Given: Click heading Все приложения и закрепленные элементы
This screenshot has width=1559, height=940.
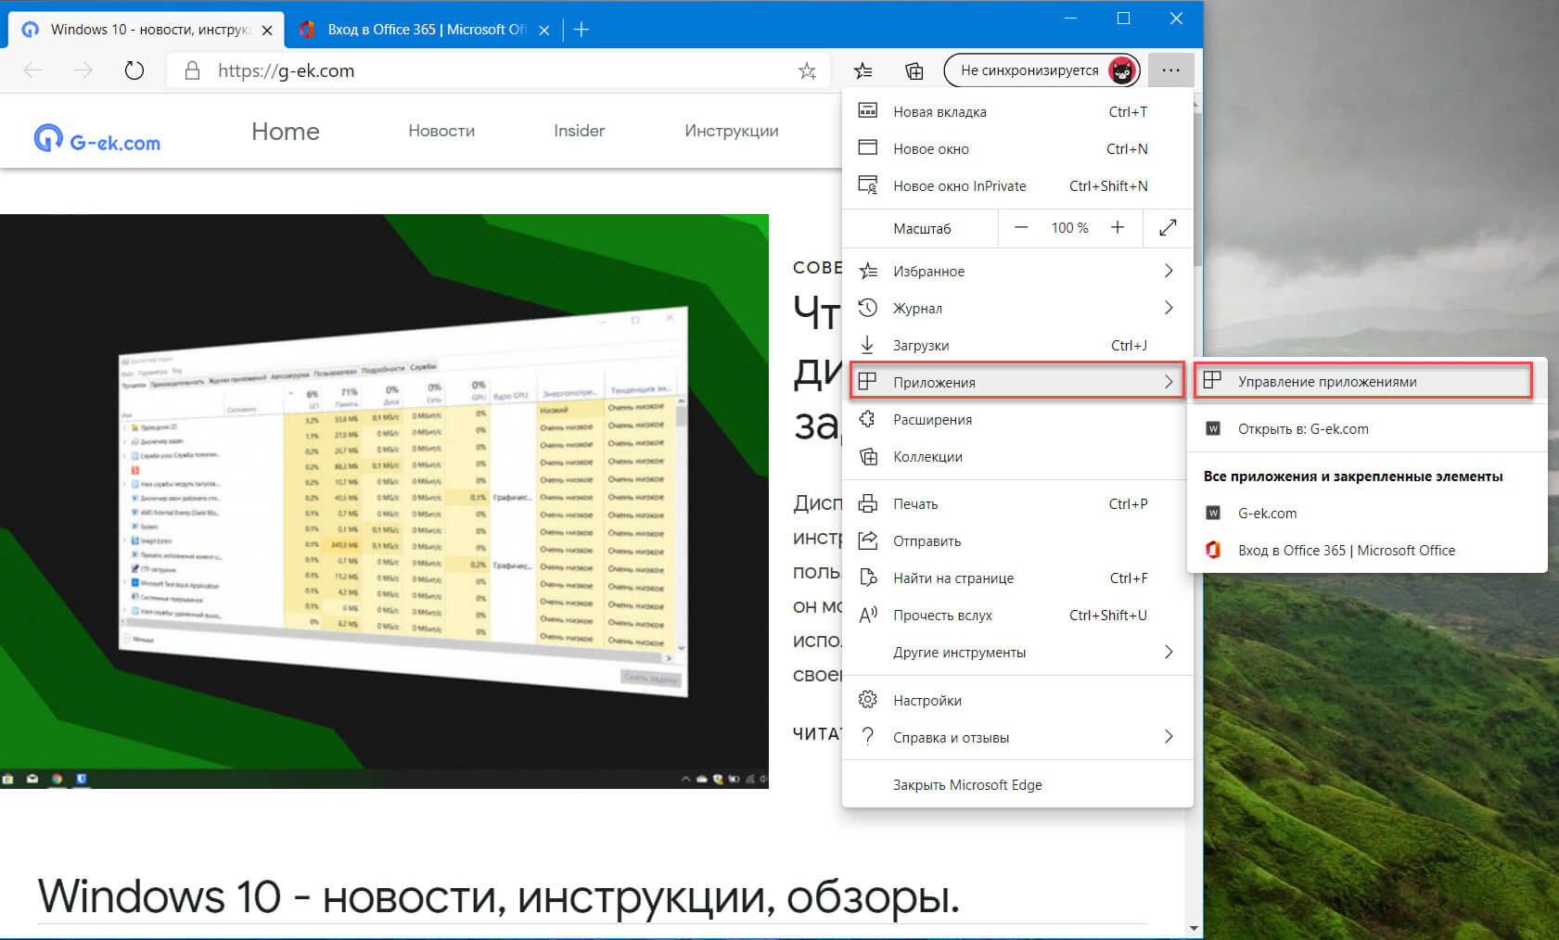Looking at the screenshot, I should pyautogui.click(x=1353, y=476).
